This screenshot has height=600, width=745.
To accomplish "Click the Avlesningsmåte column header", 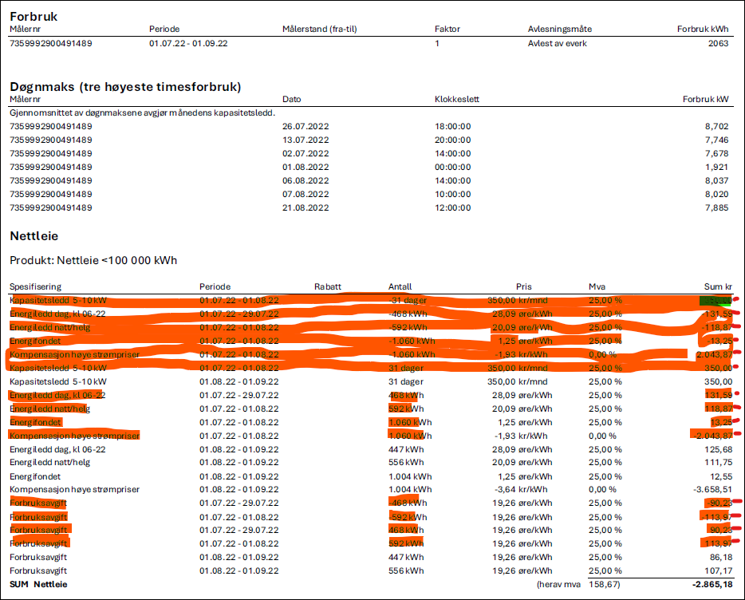I will coord(559,30).
